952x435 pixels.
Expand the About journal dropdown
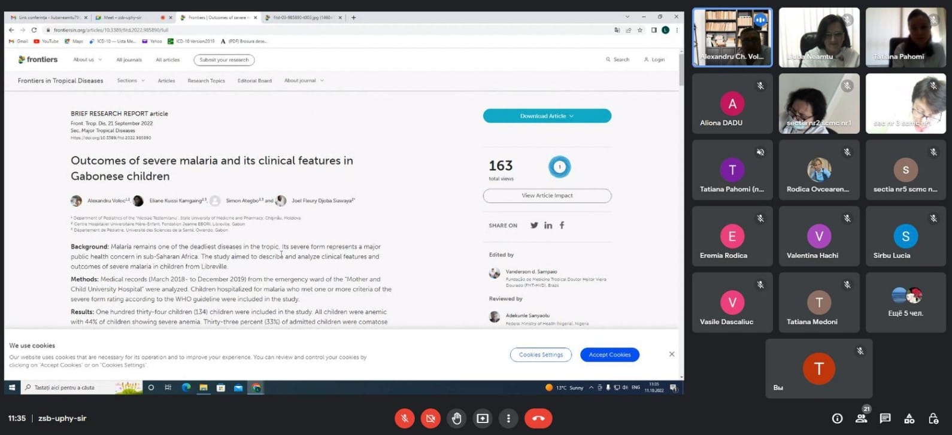point(304,81)
